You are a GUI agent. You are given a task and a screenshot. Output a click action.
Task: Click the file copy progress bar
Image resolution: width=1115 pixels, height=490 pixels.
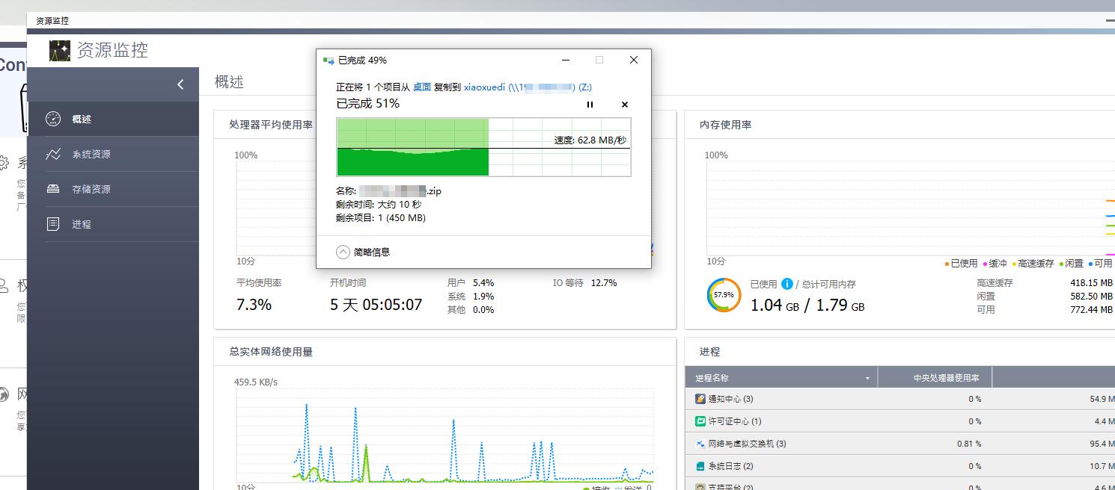(483, 146)
